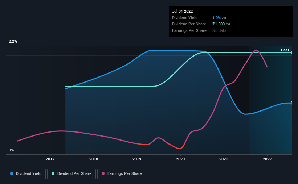Viewport: 298px width, 184px height.
Task: Hide the Earnings Per Share legend series
Action: tap(122, 173)
